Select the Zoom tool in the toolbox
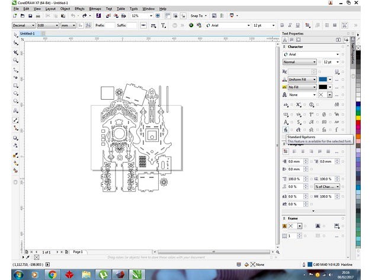Viewport: 372px width, 280px height. tap(16, 61)
